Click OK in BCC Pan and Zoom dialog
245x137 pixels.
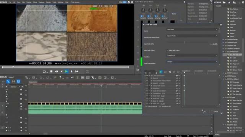tap(204, 112)
